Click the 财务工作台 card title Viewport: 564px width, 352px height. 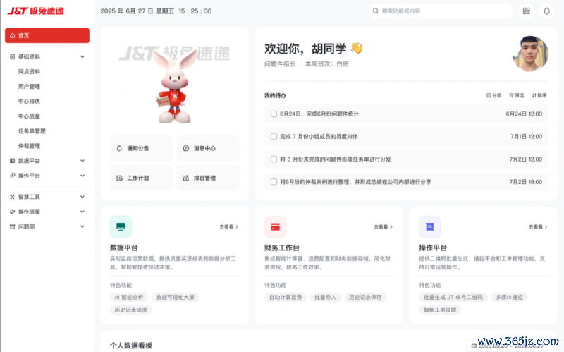pos(282,248)
